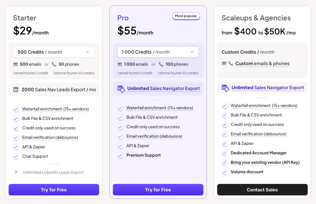Click the Custom emails & phones link
This screenshot has height=204, width=316.
click(262, 64)
